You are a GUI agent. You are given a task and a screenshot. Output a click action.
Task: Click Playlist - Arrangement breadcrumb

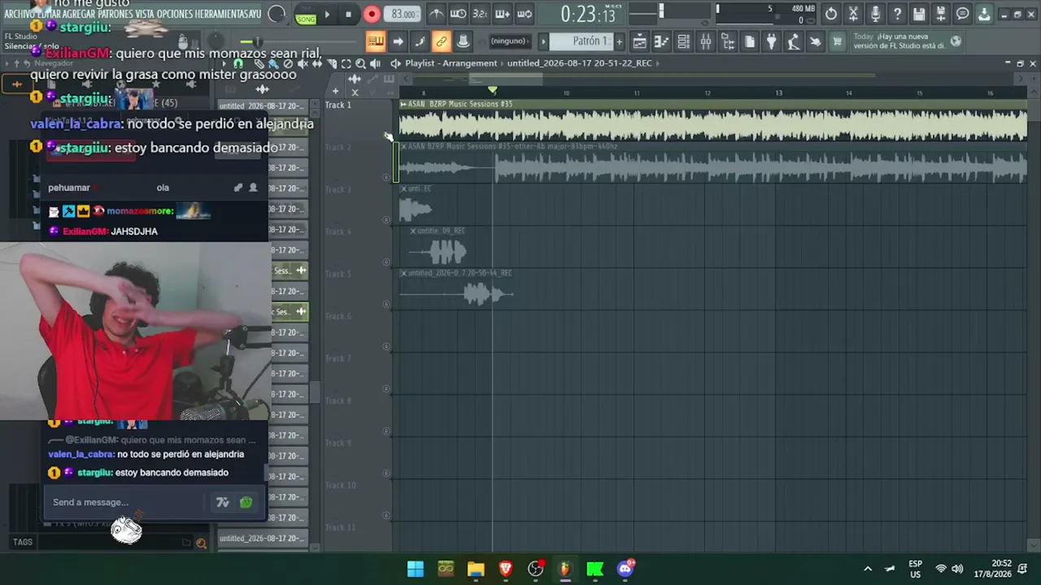[451, 63]
